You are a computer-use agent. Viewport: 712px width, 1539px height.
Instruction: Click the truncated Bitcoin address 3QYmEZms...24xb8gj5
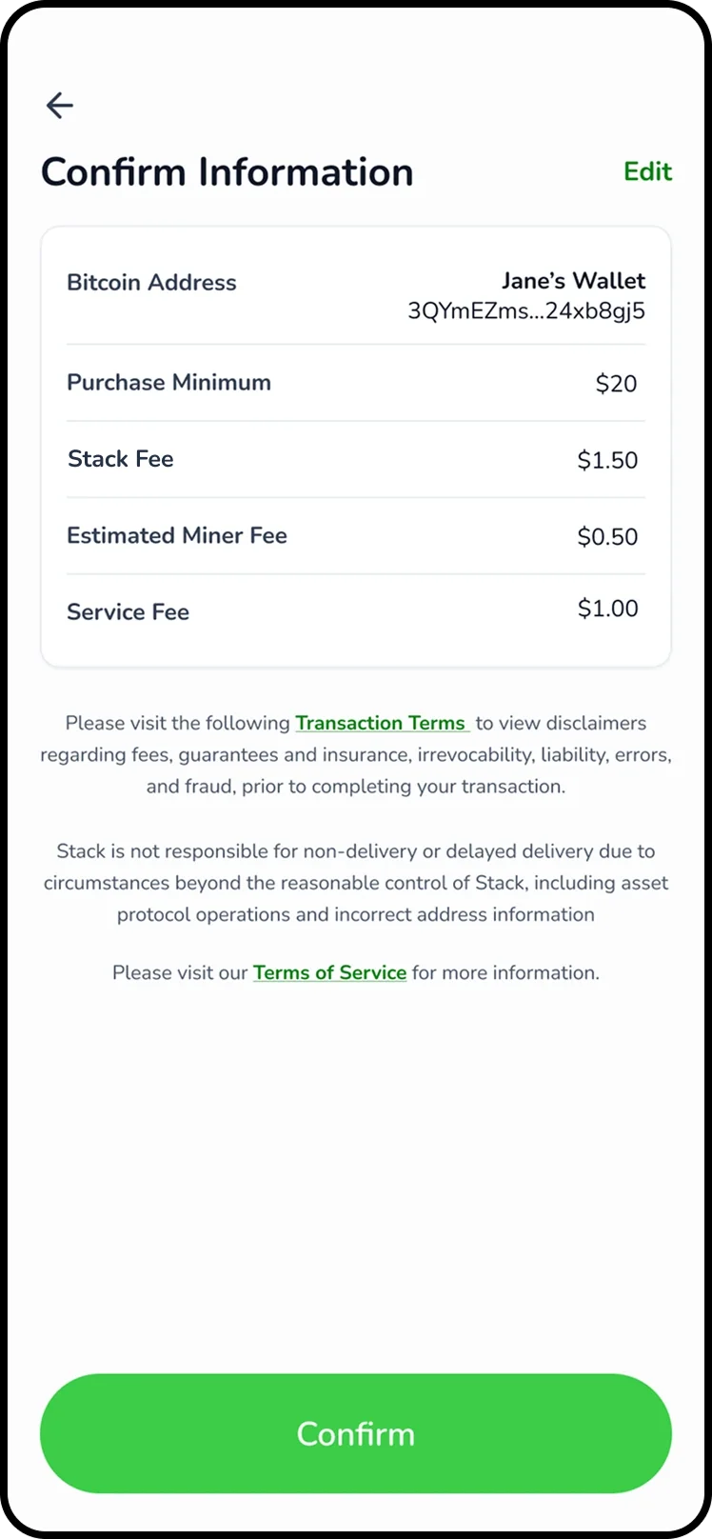526,310
